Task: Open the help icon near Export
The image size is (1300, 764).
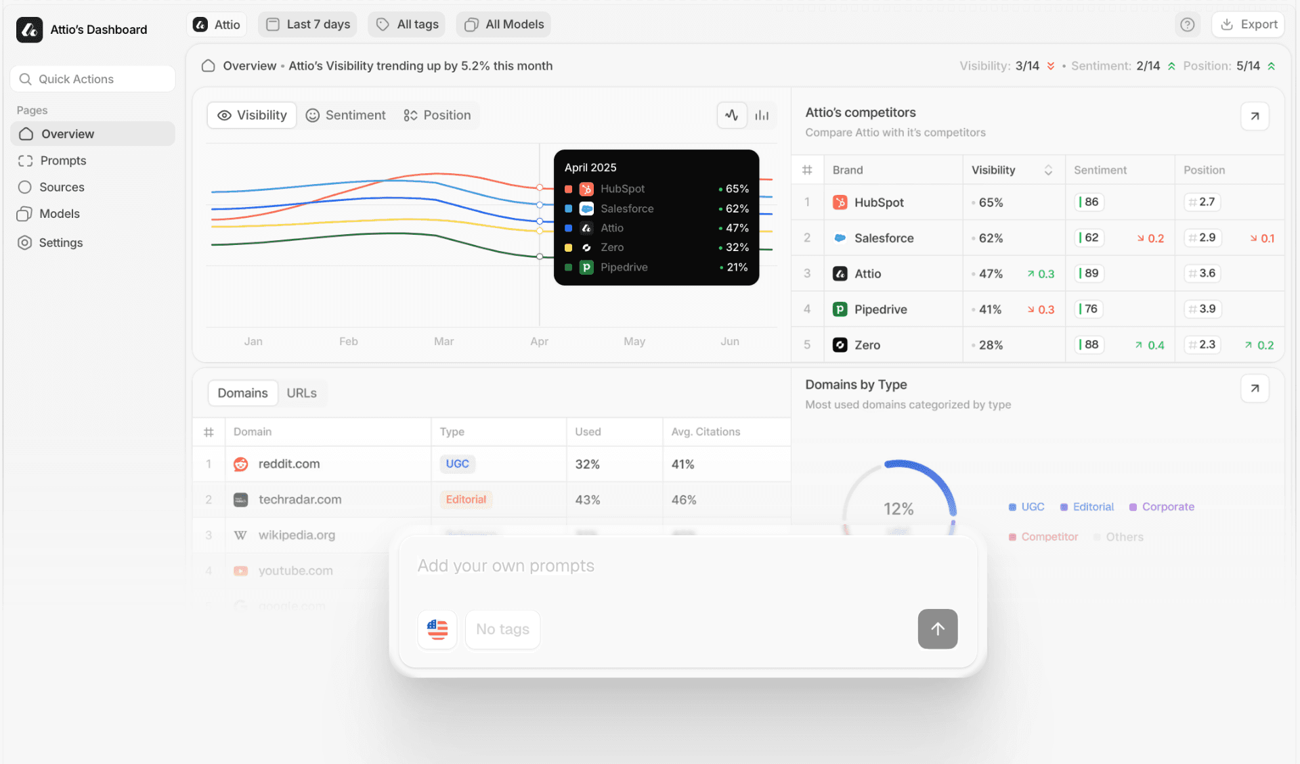Action: pos(1188,24)
